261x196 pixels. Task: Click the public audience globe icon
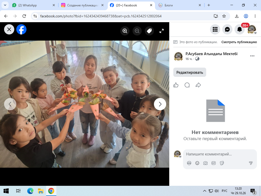click(x=197, y=59)
